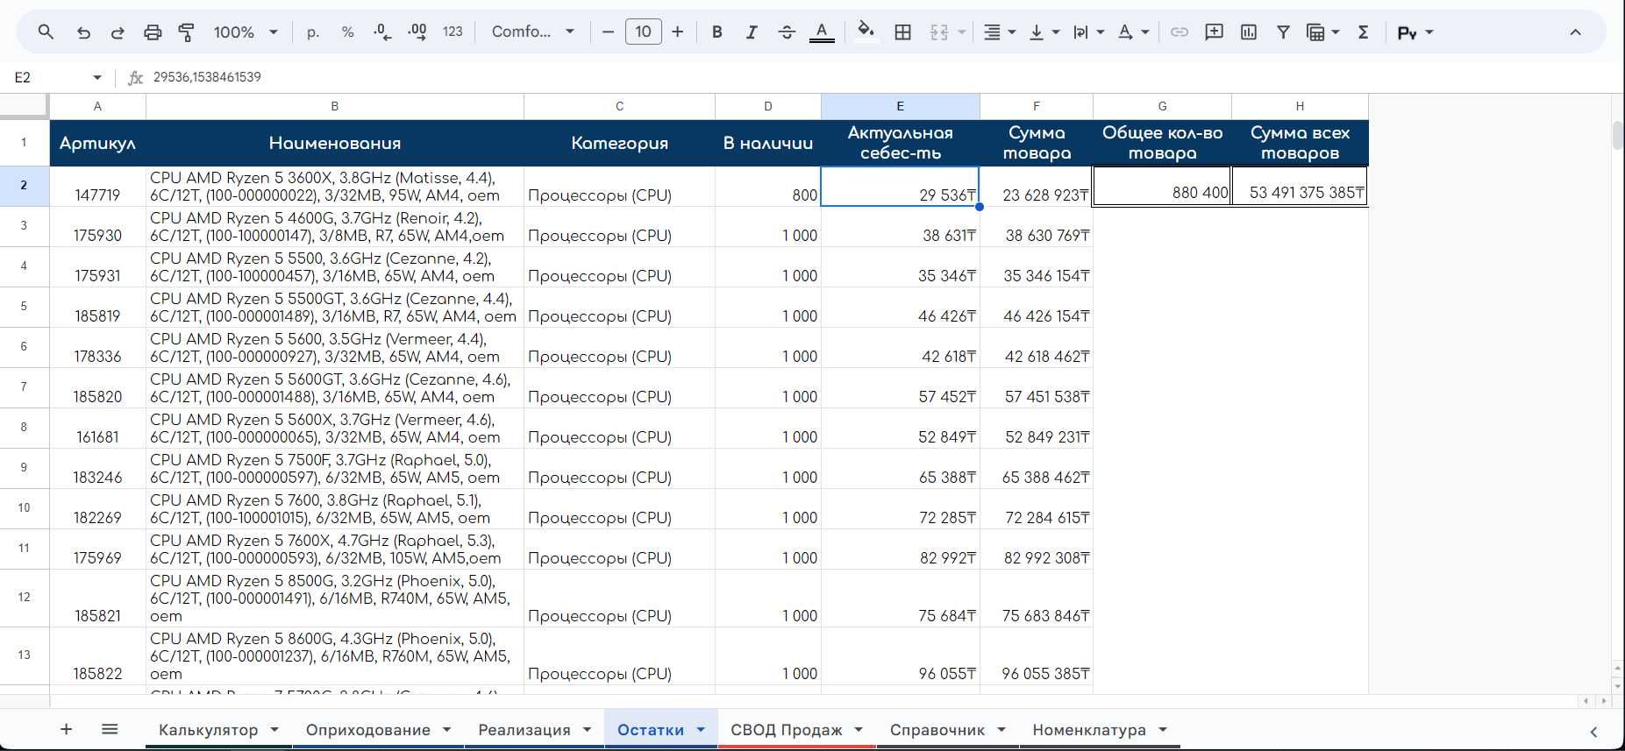The height and width of the screenshot is (751, 1625).
Task: Undo the last action
Action: [x=83, y=32]
